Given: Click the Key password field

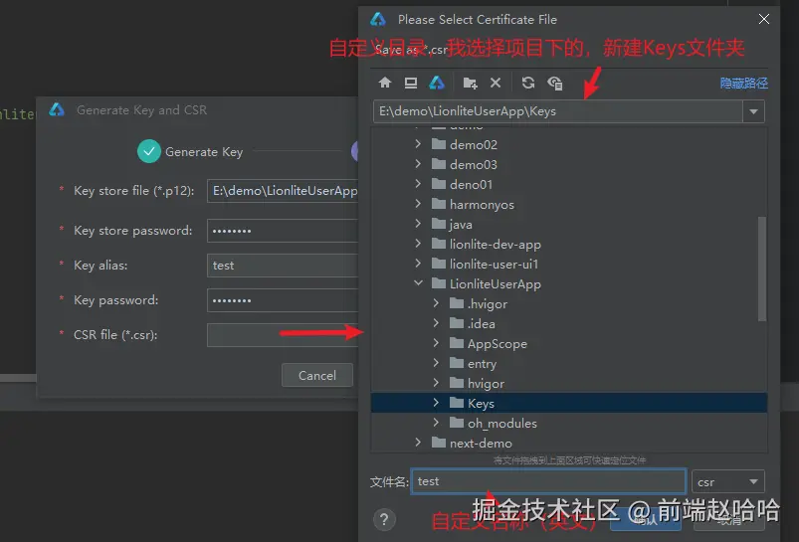Looking at the screenshot, I should coord(283,300).
